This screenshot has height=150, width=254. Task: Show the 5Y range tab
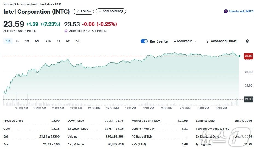click(x=68, y=41)
